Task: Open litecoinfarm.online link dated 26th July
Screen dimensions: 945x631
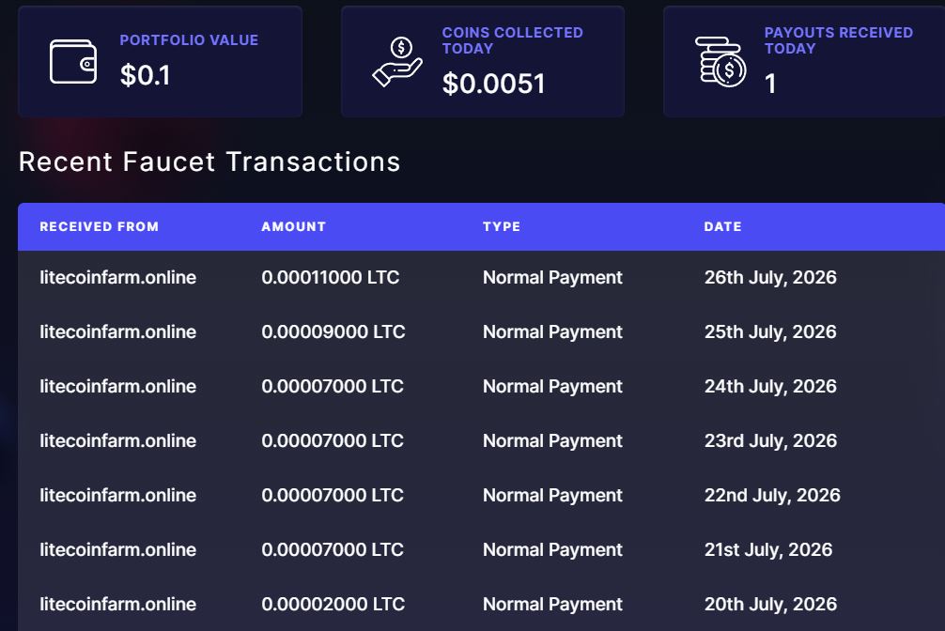Action: point(118,277)
